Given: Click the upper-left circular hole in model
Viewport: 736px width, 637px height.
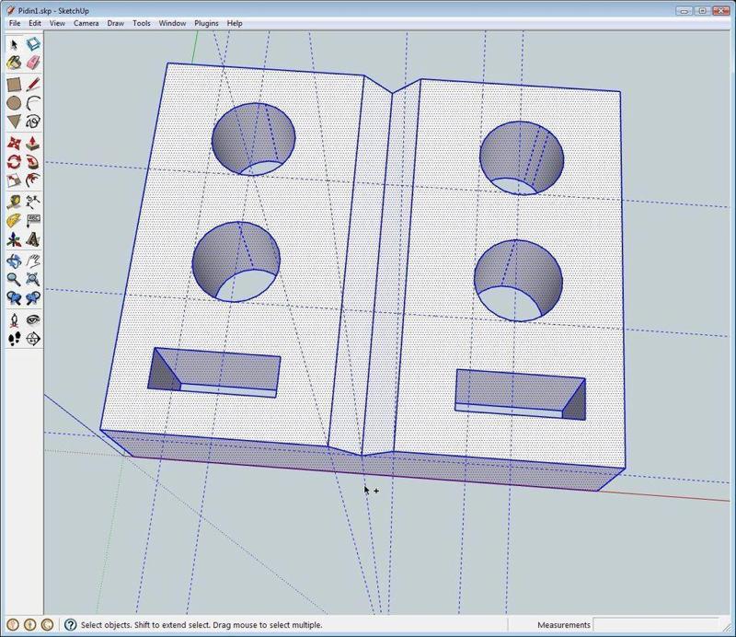Looking at the screenshot, I should [x=253, y=138].
